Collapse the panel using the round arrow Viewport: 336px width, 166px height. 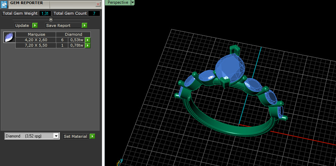[51, 19]
